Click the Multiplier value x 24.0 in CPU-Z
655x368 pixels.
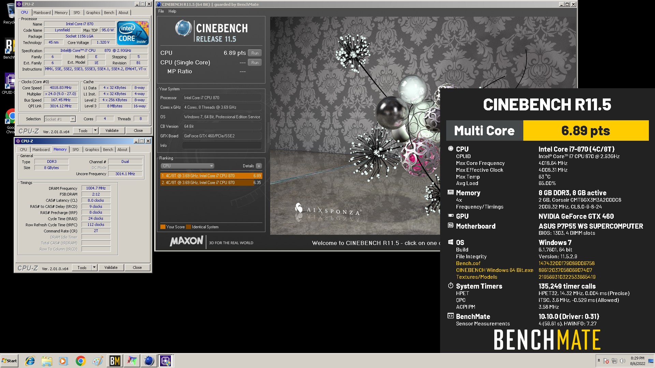61,94
